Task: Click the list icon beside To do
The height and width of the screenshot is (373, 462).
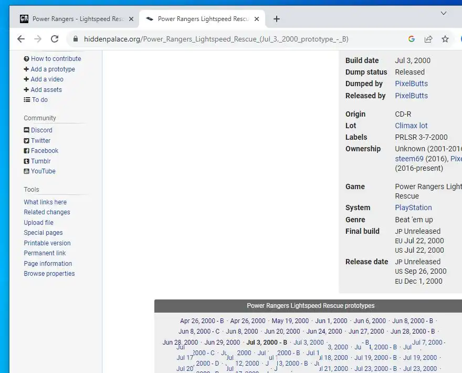Action: (x=27, y=100)
